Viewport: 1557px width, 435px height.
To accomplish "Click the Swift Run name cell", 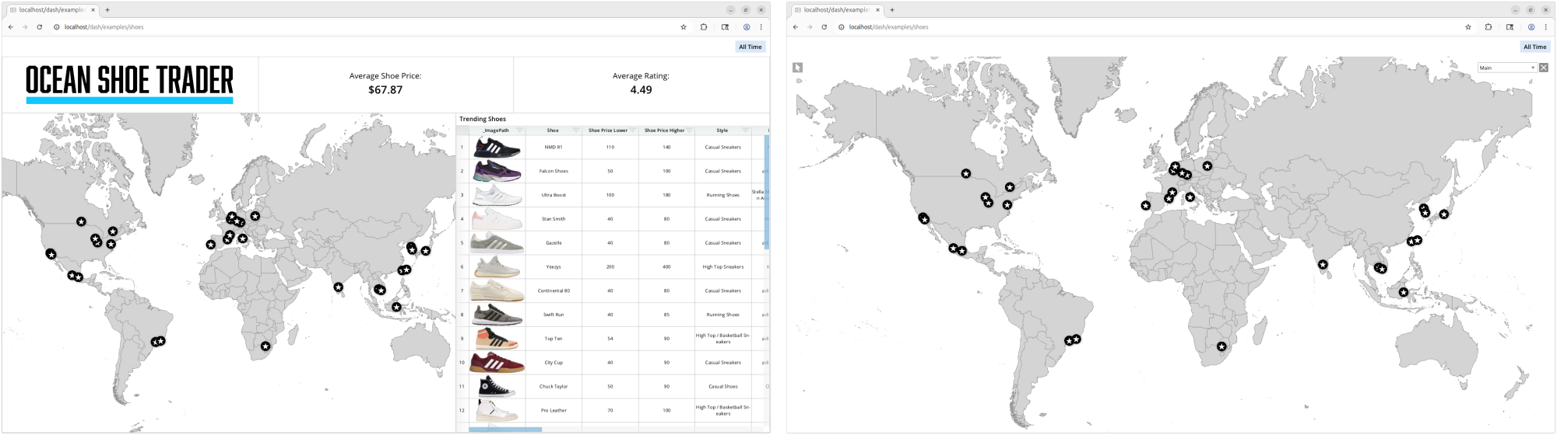I will click(x=554, y=315).
